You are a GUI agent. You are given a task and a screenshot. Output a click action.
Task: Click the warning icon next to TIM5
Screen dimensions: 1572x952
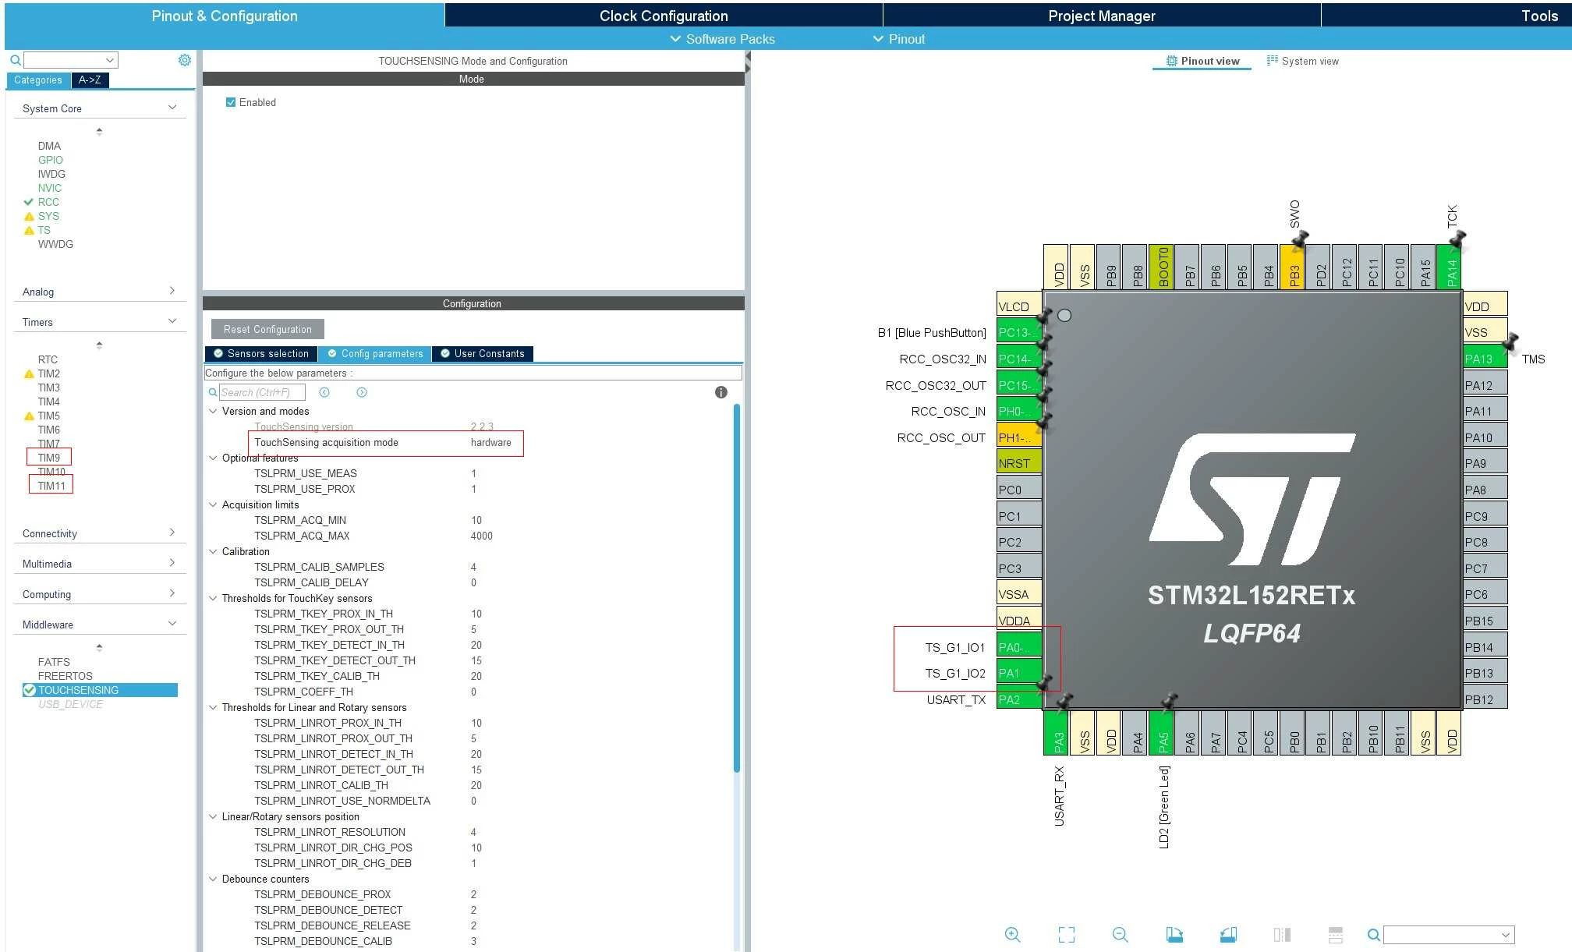click(29, 416)
